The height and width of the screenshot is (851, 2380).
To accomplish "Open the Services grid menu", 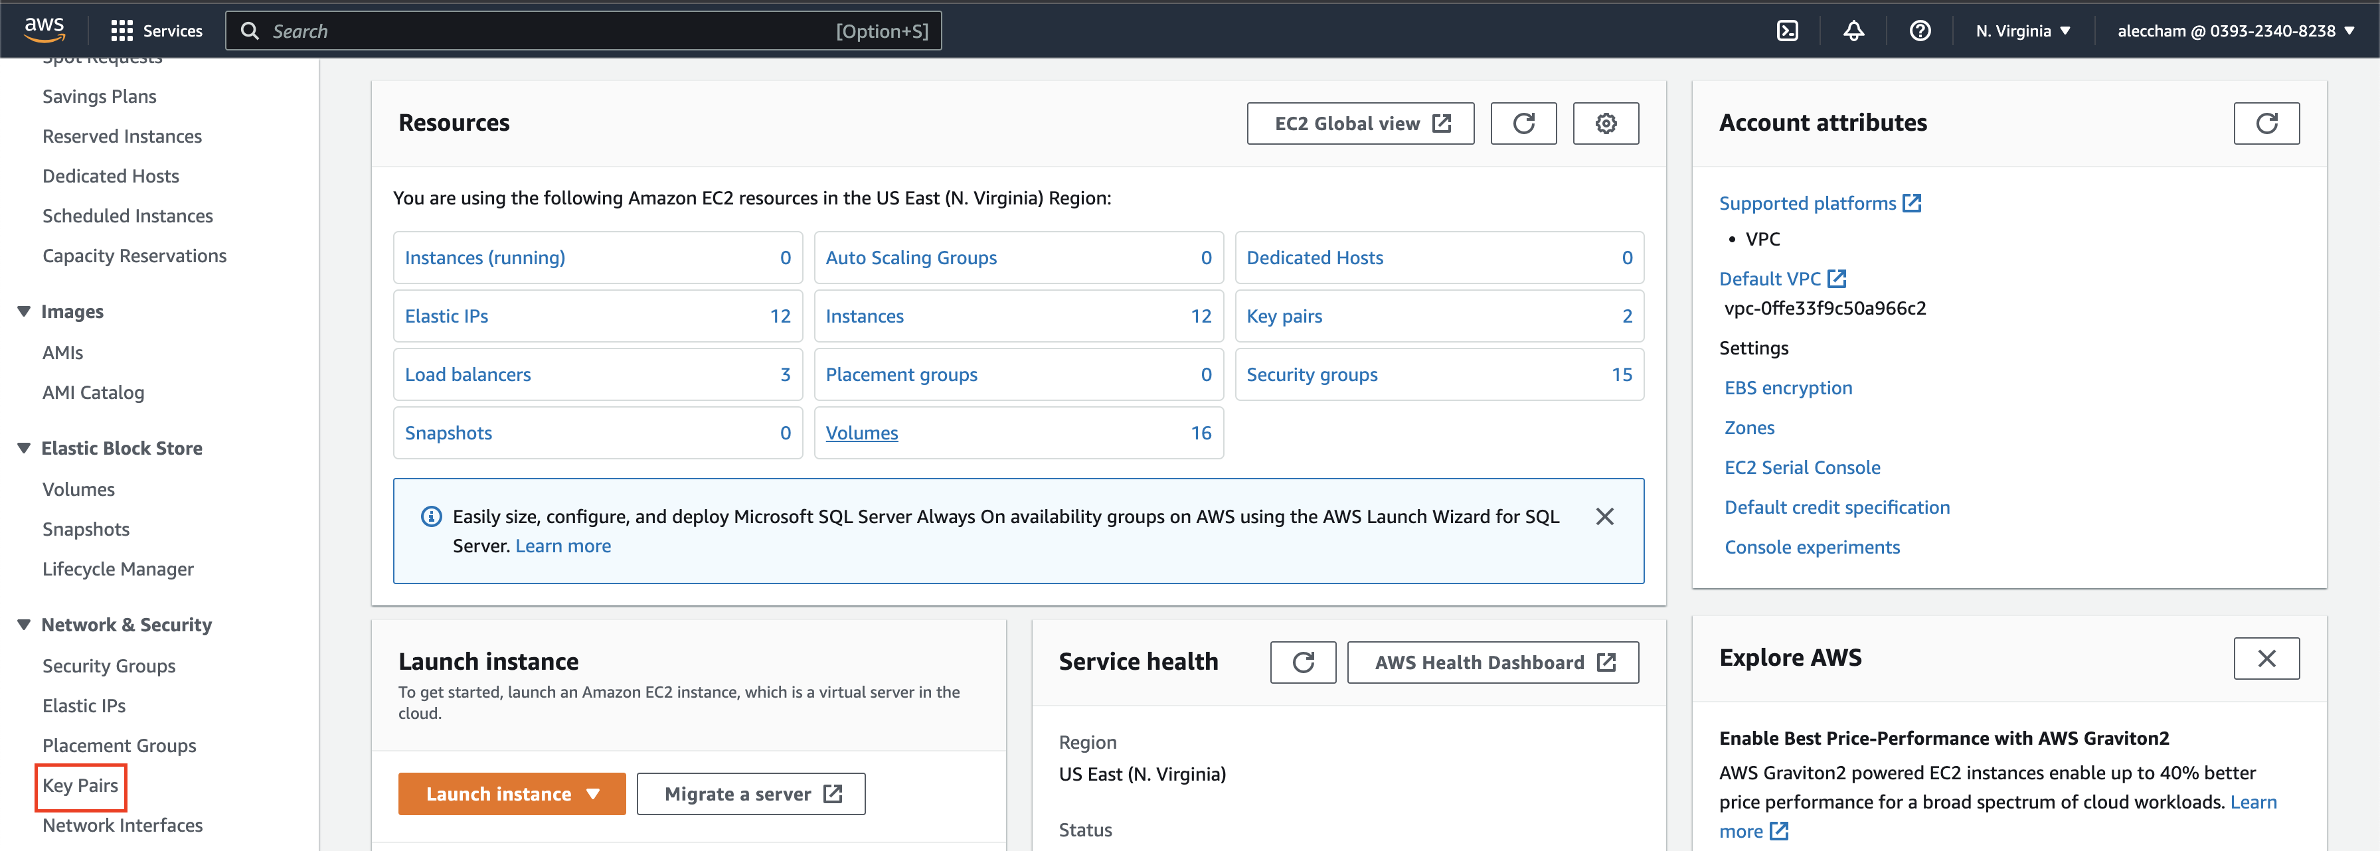I will coord(156,31).
